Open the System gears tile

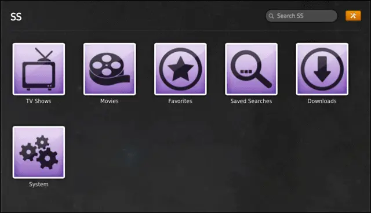[x=39, y=152]
